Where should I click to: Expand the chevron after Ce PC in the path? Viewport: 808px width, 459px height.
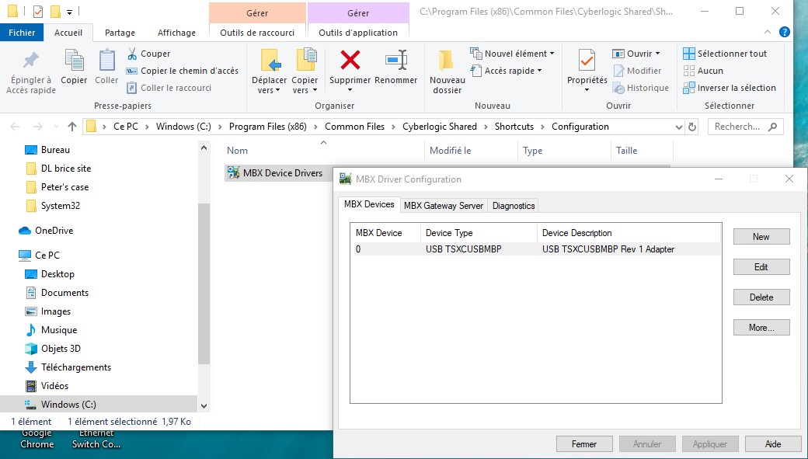tap(147, 127)
